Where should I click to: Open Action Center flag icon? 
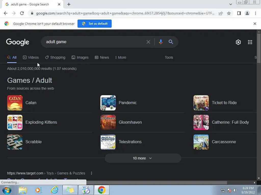(x=229, y=190)
